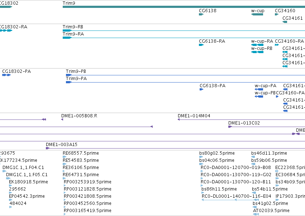Screen dimensions: 305x216
Task: Click the bs80g02.5prime EST label
Action: (217, 153)
